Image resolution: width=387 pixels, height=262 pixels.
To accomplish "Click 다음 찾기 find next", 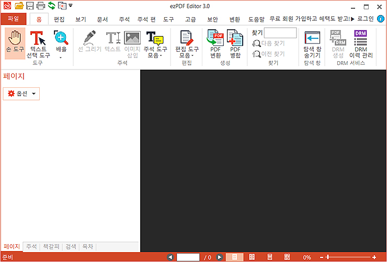I will pyautogui.click(x=268, y=44).
